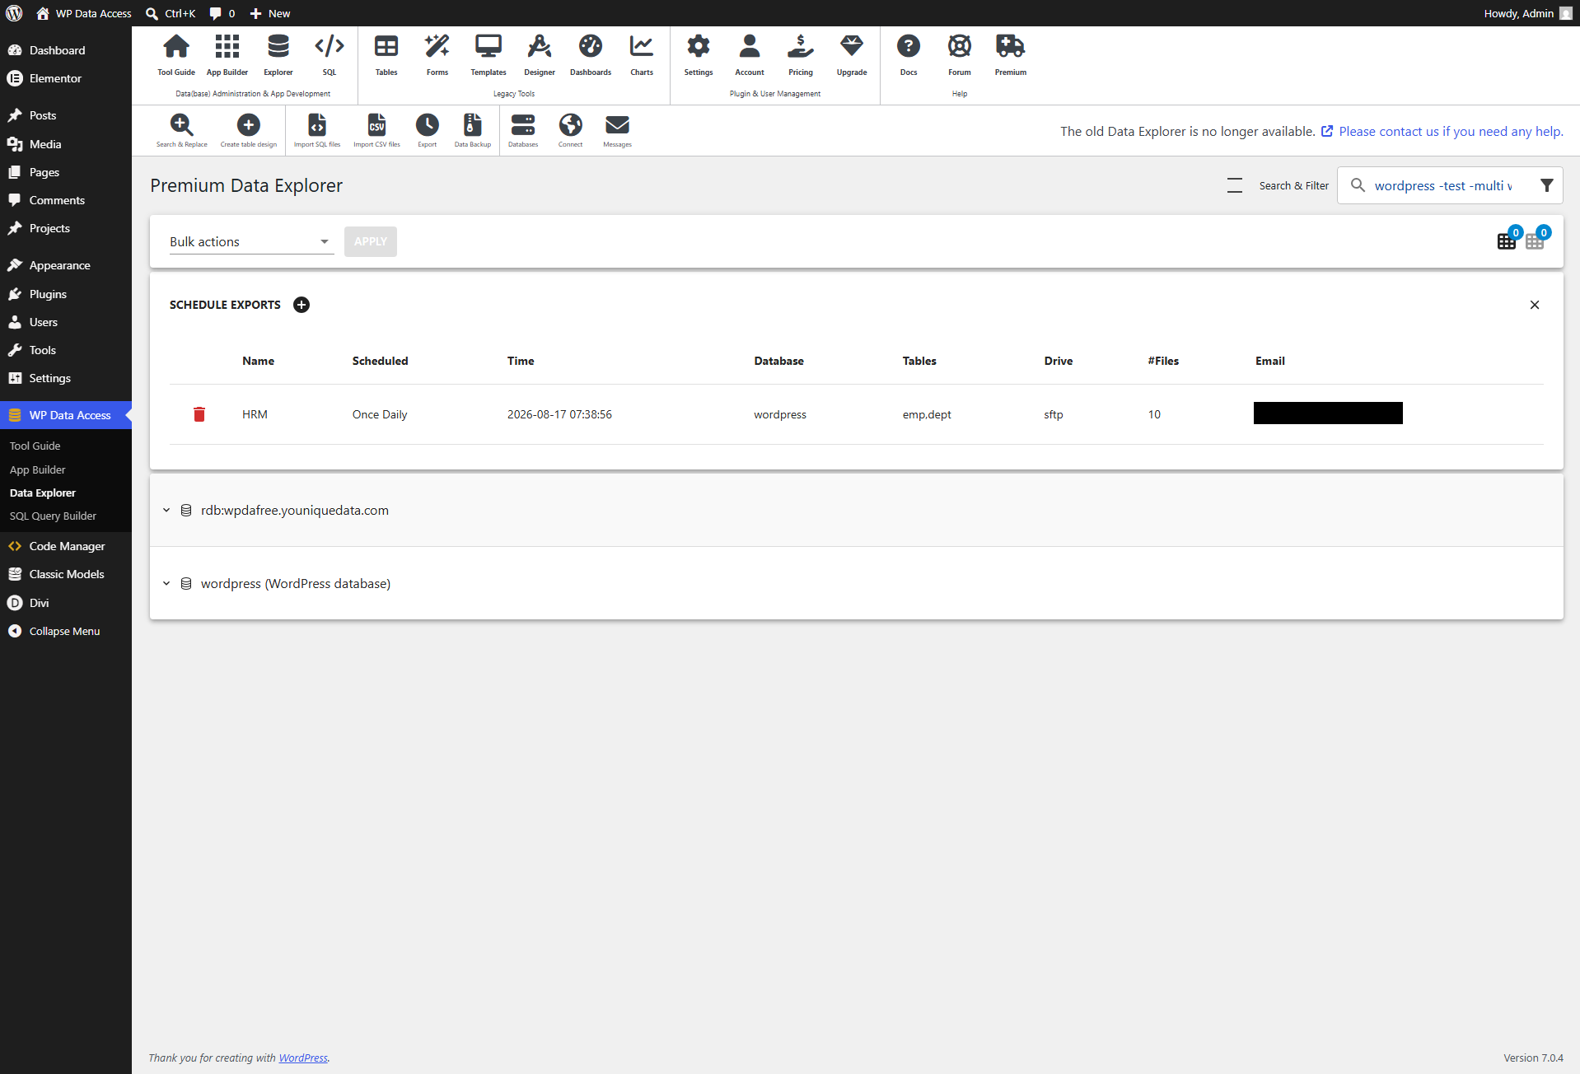1580x1074 pixels.
Task: Click the WordPress logo in admin bar
Action: click(x=14, y=13)
